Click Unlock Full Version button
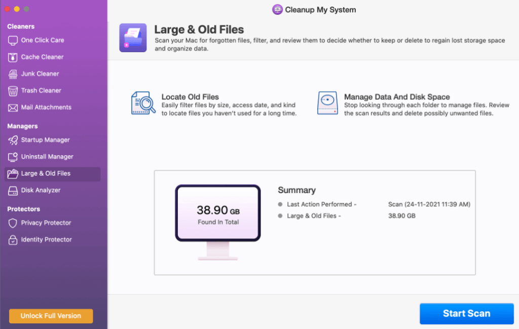519x329 pixels. coord(51,316)
